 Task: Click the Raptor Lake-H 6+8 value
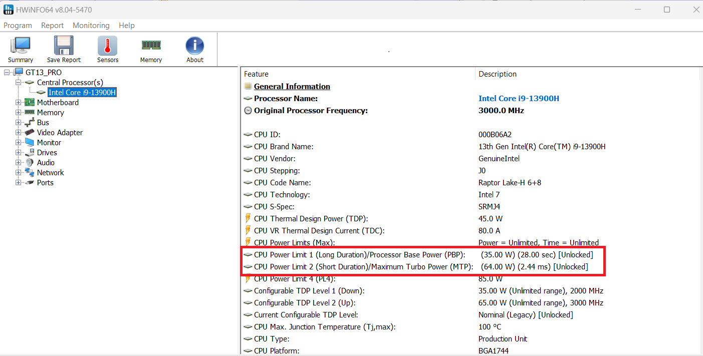tap(510, 182)
